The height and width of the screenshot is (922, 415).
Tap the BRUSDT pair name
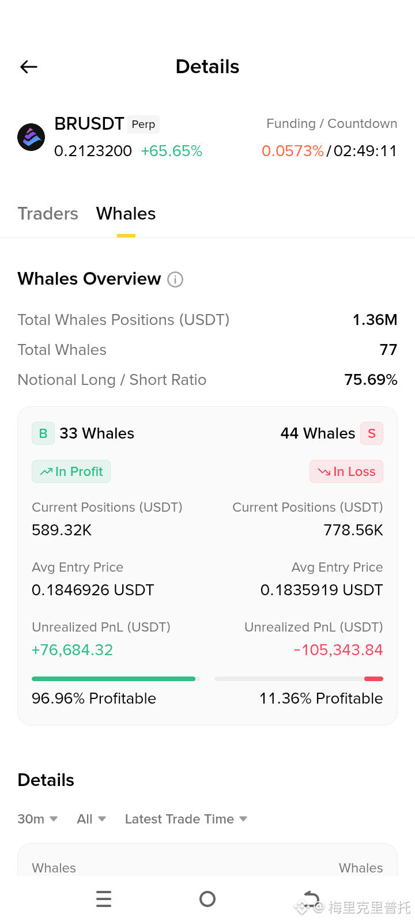[89, 124]
